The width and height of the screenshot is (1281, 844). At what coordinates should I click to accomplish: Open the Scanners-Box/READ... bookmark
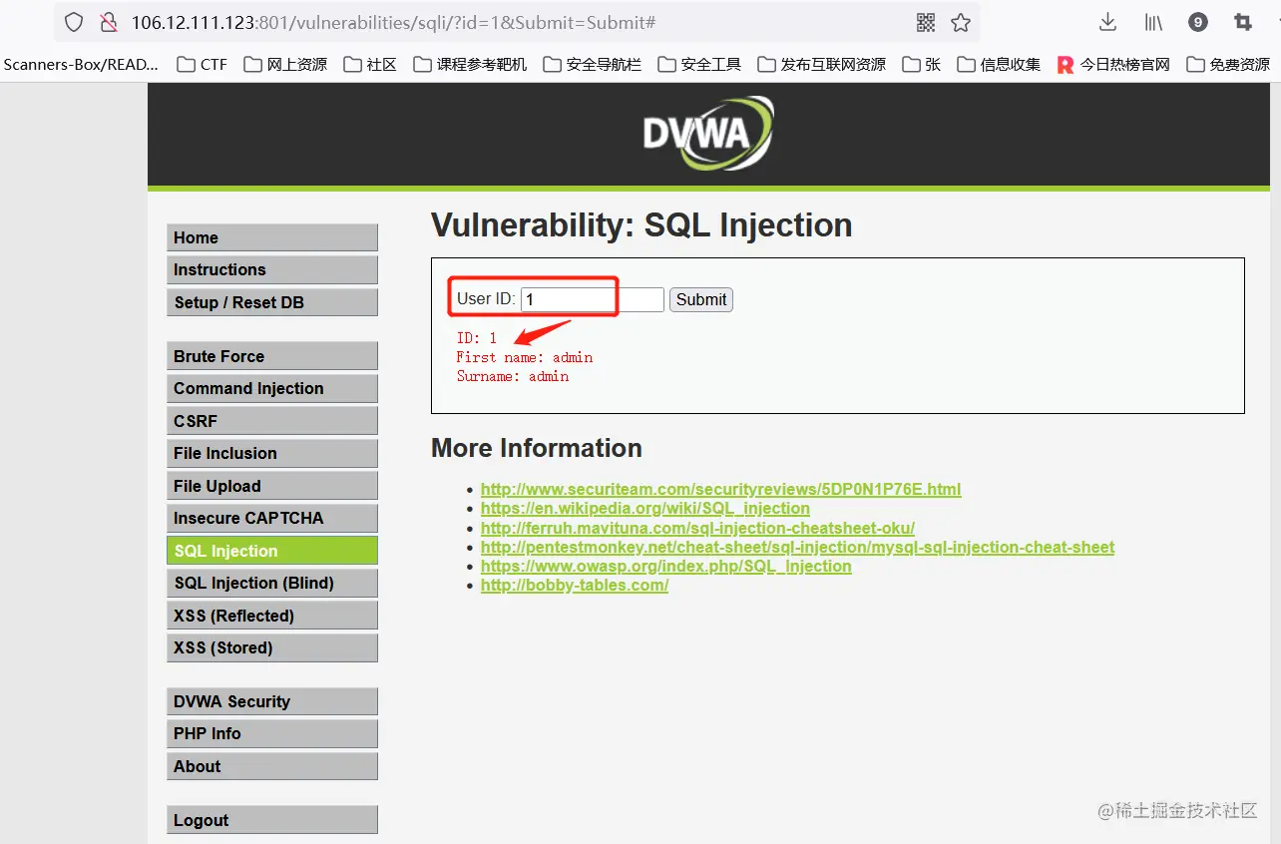click(x=80, y=64)
